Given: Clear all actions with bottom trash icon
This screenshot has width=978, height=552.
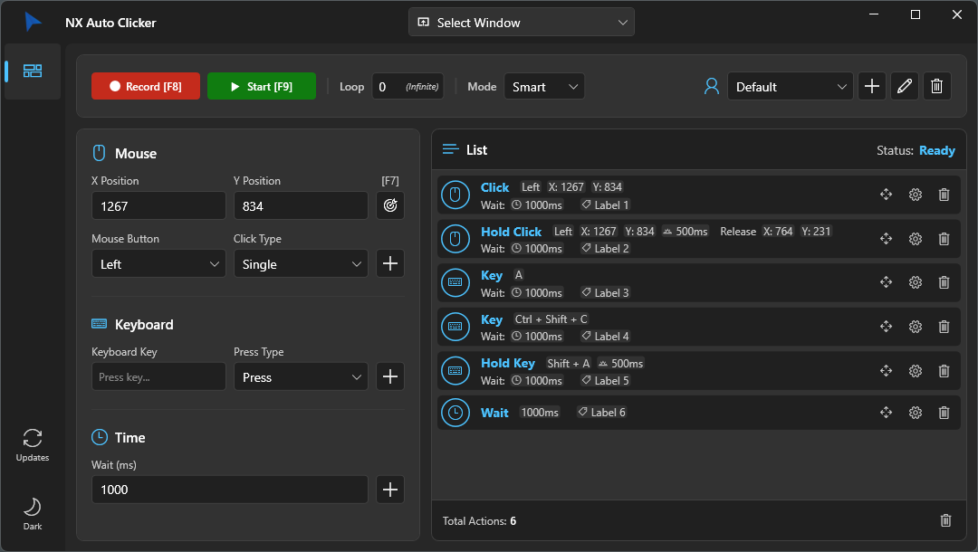Looking at the screenshot, I should click(945, 520).
